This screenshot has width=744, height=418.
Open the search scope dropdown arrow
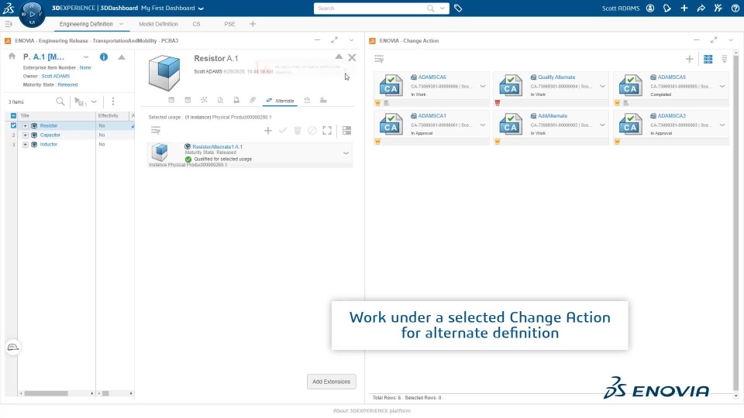(x=443, y=8)
